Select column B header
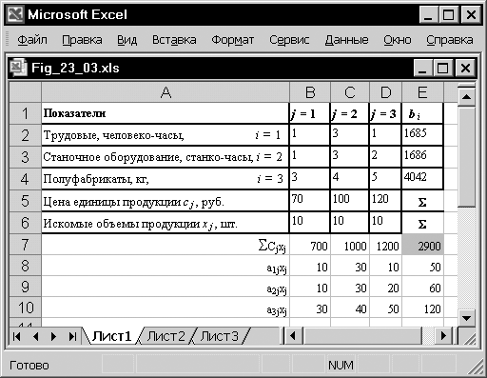The height and width of the screenshot is (378, 487). [310, 92]
